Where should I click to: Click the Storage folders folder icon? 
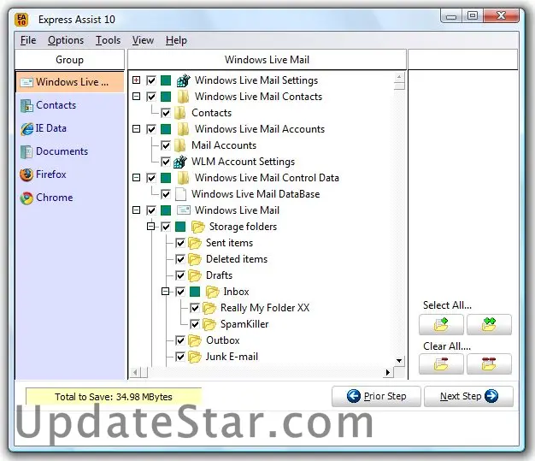coord(198,227)
